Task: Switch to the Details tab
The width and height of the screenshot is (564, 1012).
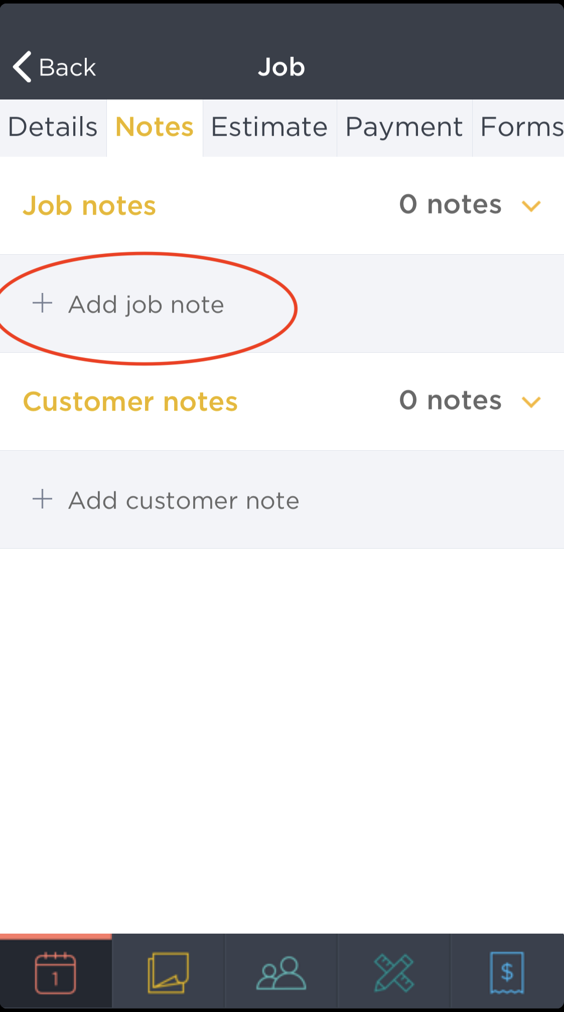Action: [53, 128]
